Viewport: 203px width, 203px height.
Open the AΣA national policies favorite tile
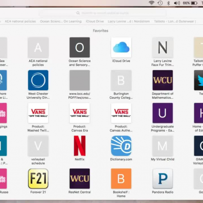38,48
